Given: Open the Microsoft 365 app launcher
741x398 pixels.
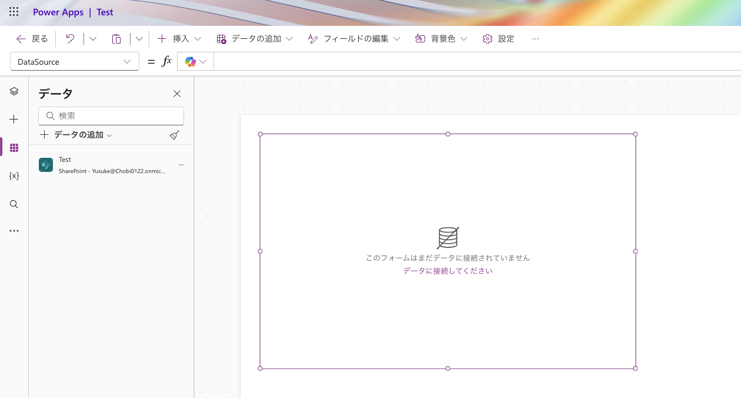Looking at the screenshot, I should click(x=14, y=12).
